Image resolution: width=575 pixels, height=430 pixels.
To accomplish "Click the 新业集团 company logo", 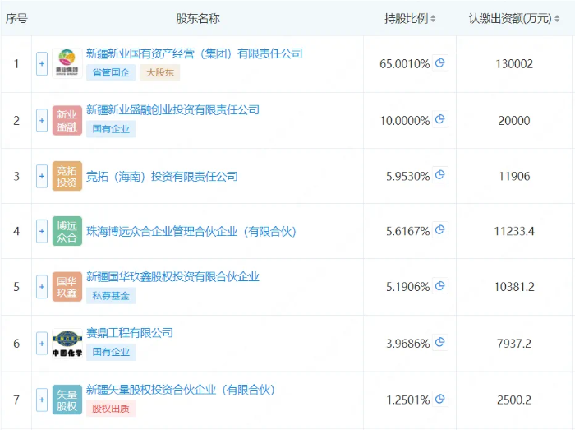I will pos(67,63).
